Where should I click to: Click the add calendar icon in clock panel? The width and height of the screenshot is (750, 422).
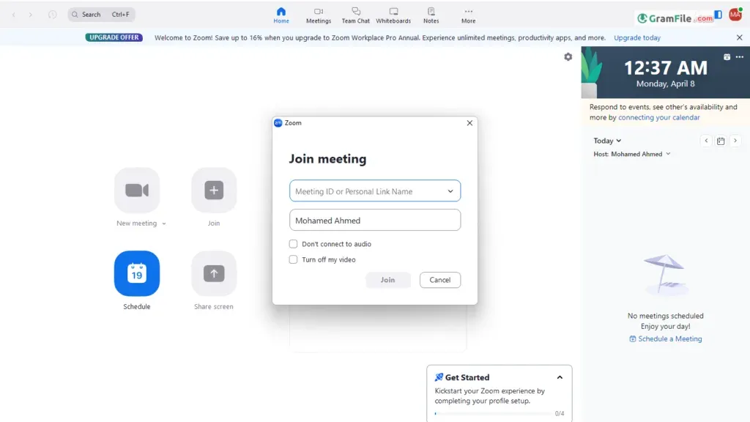(x=727, y=57)
